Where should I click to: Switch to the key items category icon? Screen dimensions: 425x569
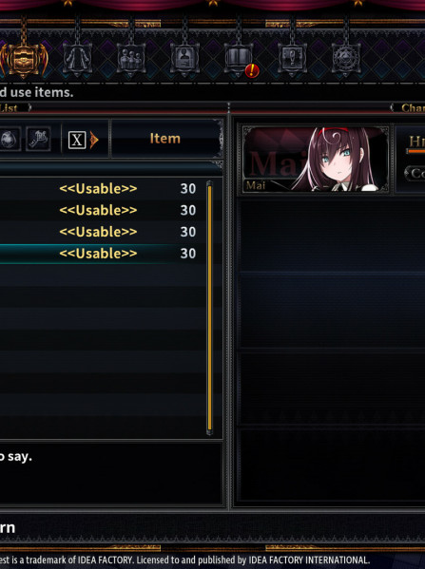(38, 139)
